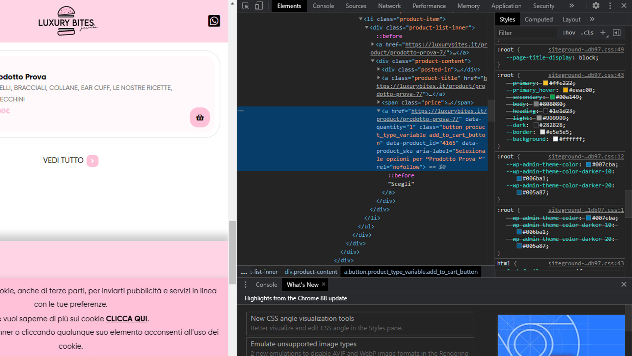
Task: Click the pink shopping basket button
Action: 199,118
